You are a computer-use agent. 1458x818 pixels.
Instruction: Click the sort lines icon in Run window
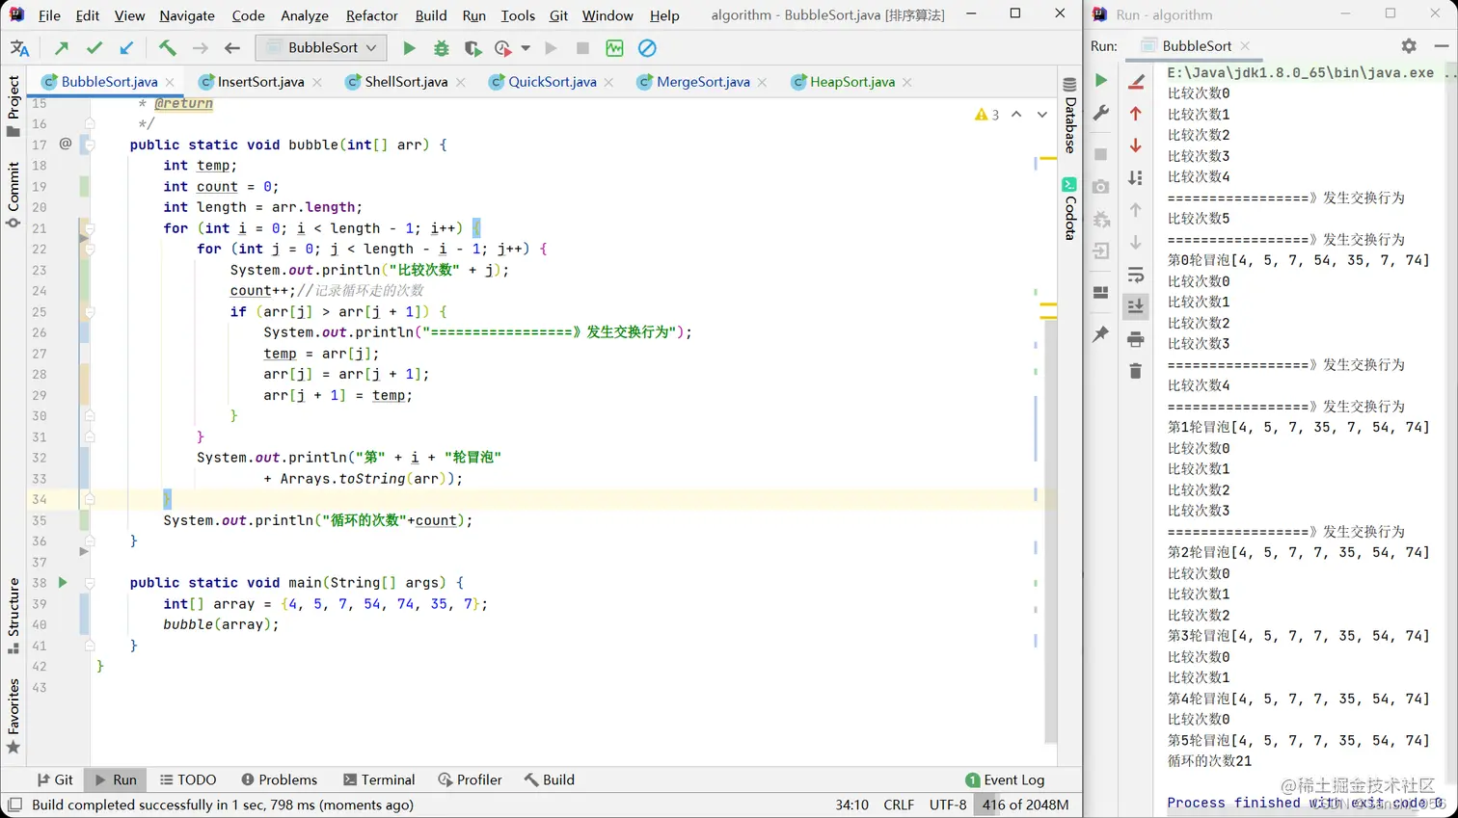(1136, 178)
